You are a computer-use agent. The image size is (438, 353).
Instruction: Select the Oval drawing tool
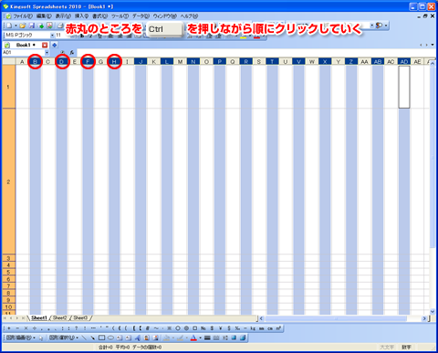click(x=110, y=337)
